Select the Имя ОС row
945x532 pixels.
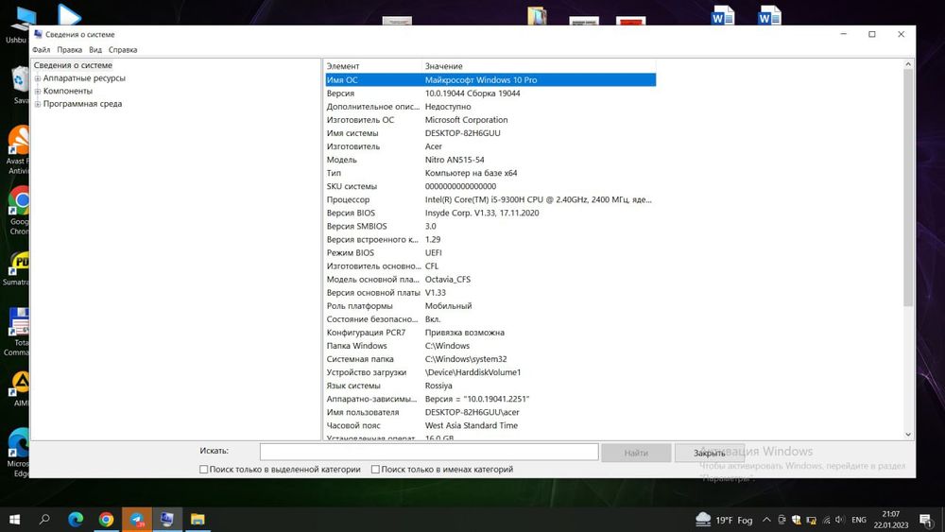[x=490, y=79]
